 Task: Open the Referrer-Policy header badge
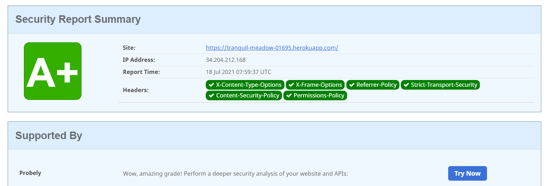coord(373,85)
